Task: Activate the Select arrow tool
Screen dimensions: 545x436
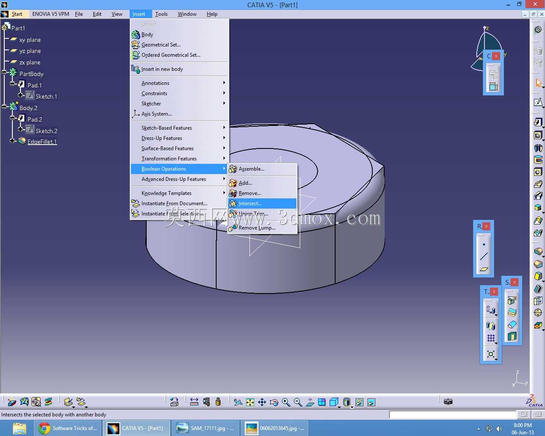Action: [x=539, y=83]
